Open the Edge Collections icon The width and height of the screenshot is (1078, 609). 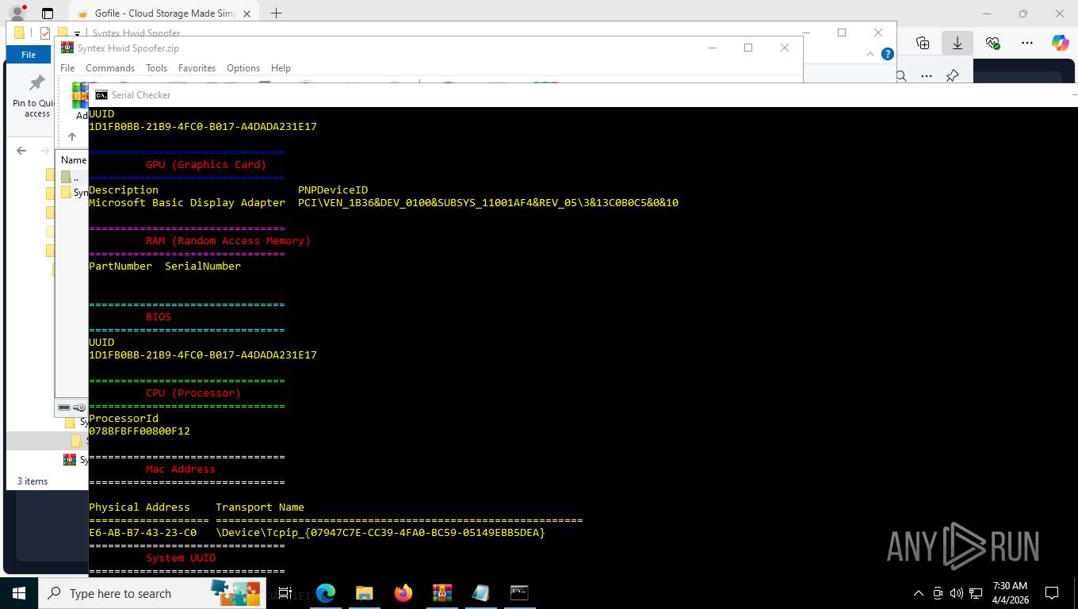pos(923,43)
